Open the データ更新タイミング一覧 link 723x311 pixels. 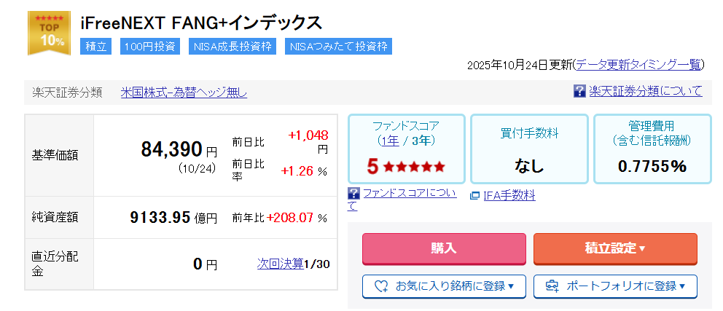pyautogui.click(x=638, y=65)
